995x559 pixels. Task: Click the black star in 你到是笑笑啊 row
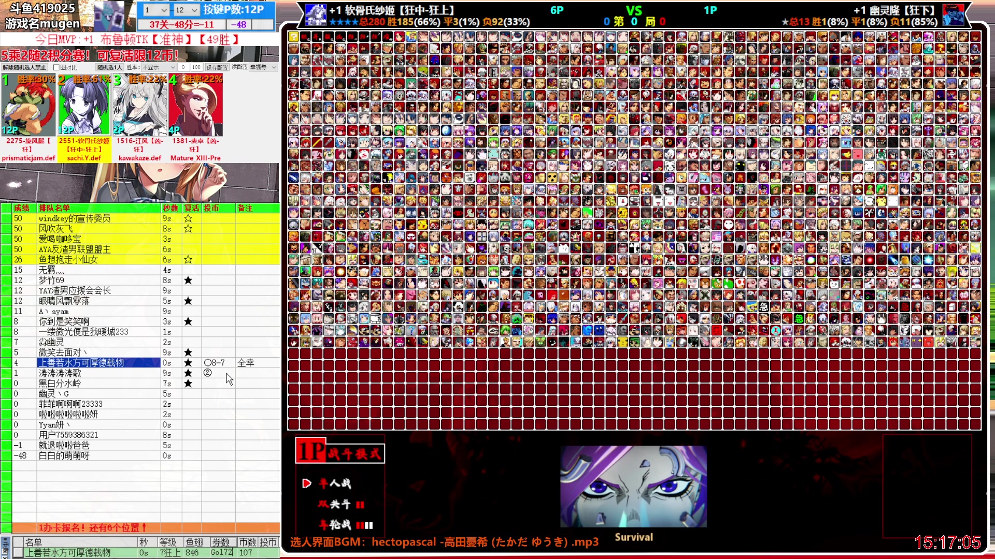[x=188, y=322]
